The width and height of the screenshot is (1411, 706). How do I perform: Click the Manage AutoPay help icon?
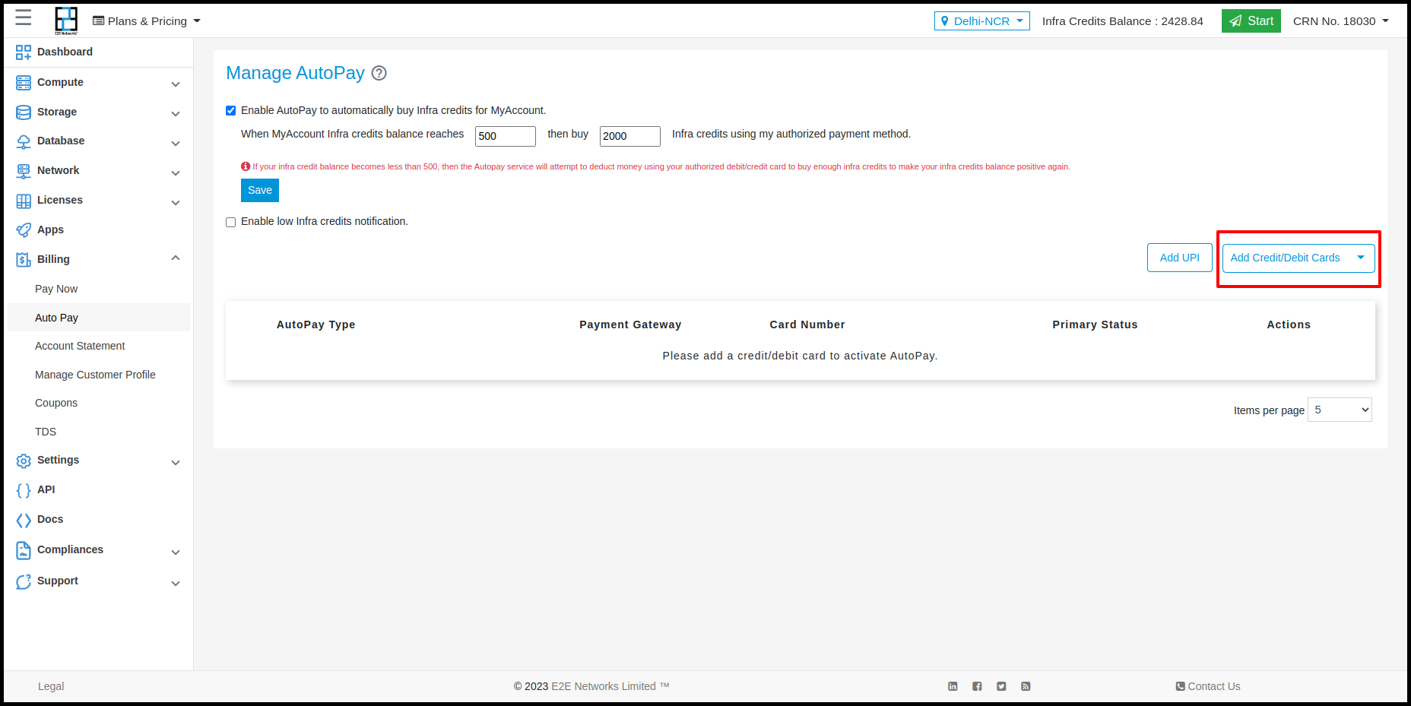coord(379,73)
